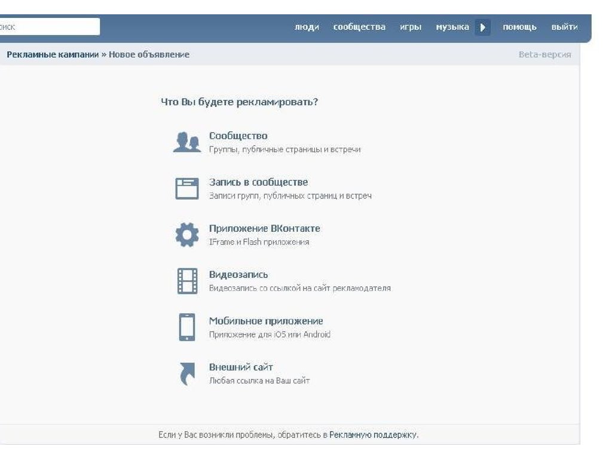Choose Запись в сообществе option

tap(258, 182)
